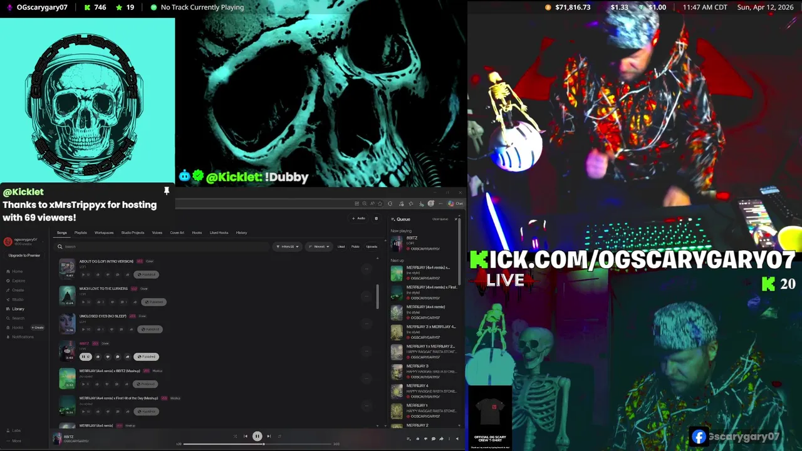Open more options for MUCH LOVE row
Screen dimensions: 802x451
click(x=367, y=296)
